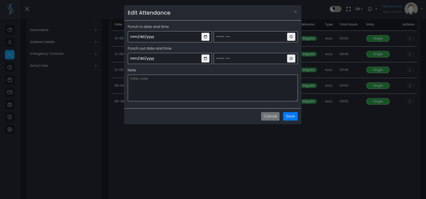Open the settings gear in the sidebar
Viewport: 426px width, 199px height.
(x=10, y=129)
